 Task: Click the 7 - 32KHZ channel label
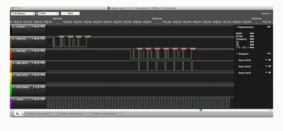[x=18, y=99]
